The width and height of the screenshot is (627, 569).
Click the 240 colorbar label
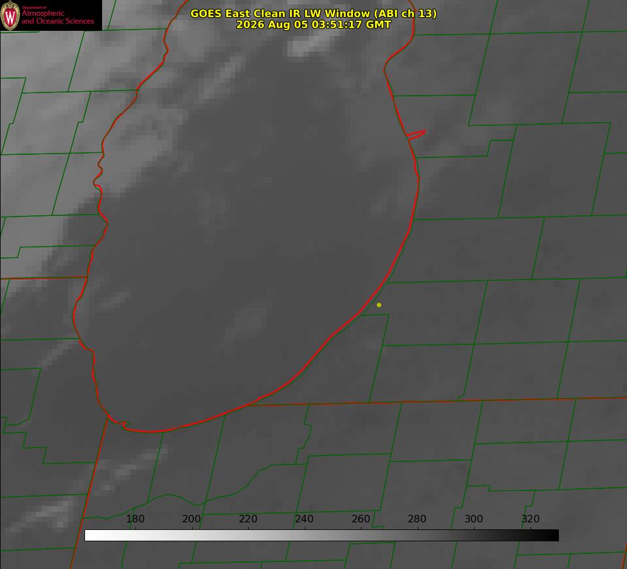[304, 519]
